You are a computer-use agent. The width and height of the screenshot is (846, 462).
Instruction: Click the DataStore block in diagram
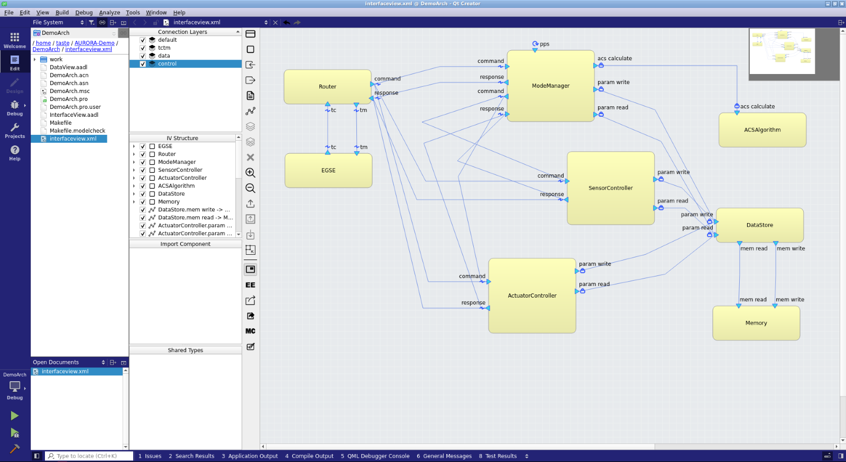click(x=759, y=225)
